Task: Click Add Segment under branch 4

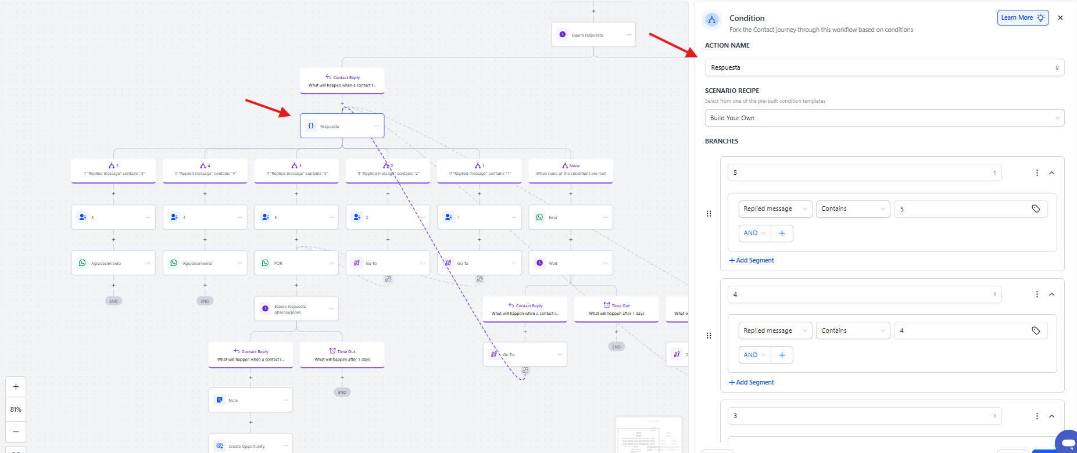Action: point(752,382)
